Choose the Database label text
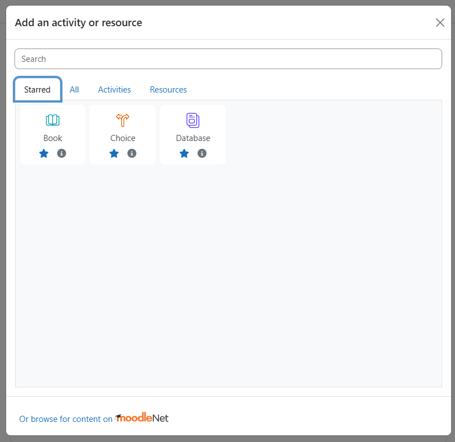The image size is (455, 442). pyautogui.click(x=193, y=138)
